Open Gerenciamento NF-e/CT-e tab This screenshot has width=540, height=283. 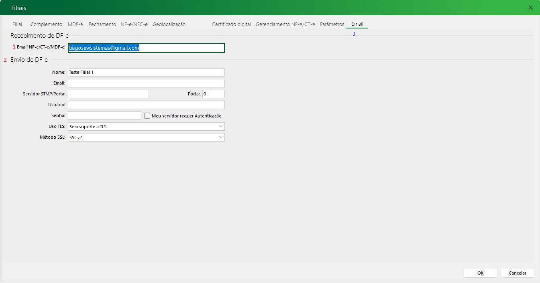coord(285,24)
